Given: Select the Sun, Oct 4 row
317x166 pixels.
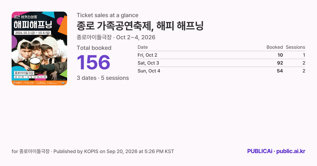Looking at the screenshot, I should pos(221,71).
